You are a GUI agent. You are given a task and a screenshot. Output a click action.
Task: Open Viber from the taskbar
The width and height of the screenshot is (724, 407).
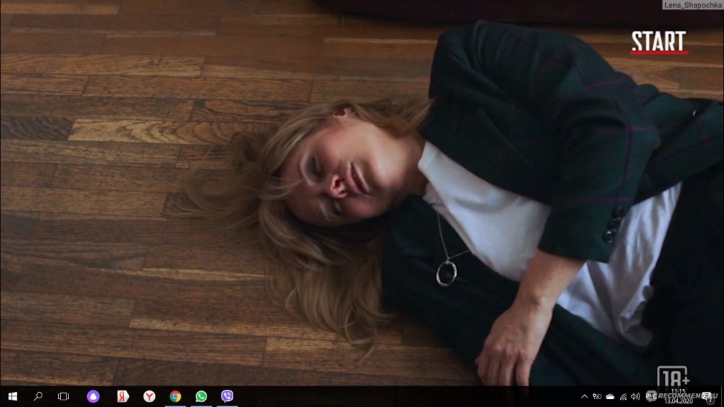tap(227, 396)
